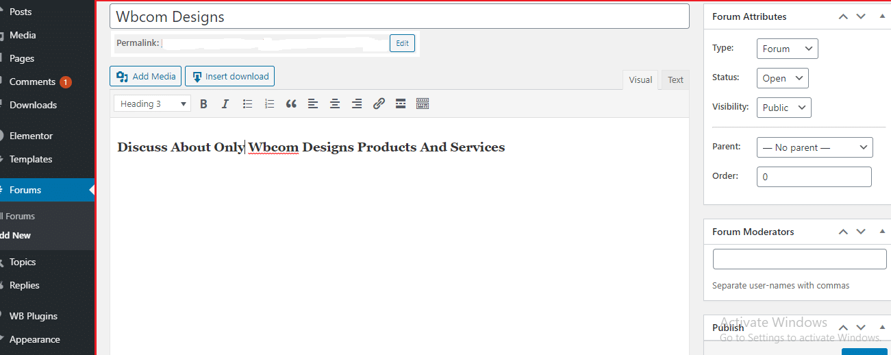
Task: Click the editor heading text line
Action: pos(311,147)
